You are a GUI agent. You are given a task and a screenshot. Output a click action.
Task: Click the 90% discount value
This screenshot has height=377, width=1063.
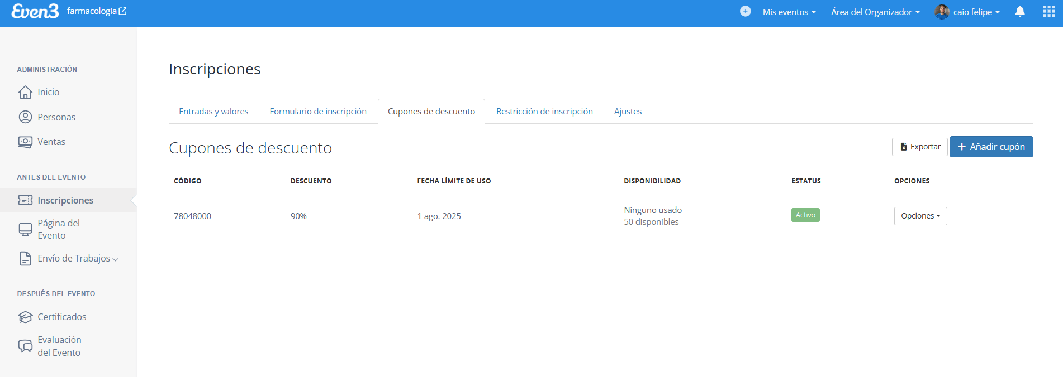coord(298,216)
